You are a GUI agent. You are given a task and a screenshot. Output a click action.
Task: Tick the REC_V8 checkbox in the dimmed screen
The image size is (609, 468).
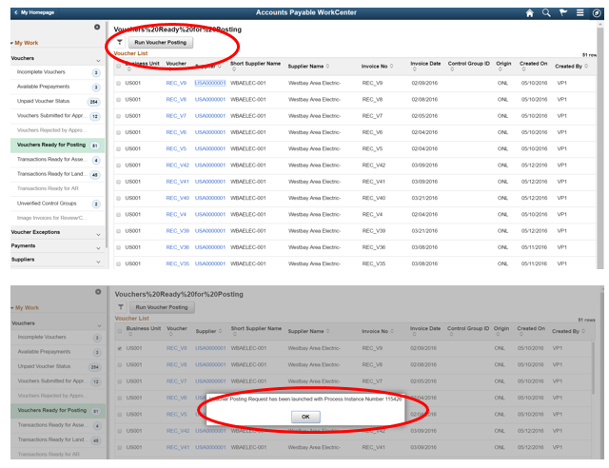click(x=120, y=365)
